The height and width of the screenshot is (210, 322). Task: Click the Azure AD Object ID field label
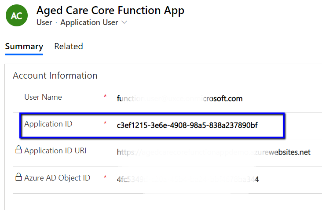coord(57,177)
